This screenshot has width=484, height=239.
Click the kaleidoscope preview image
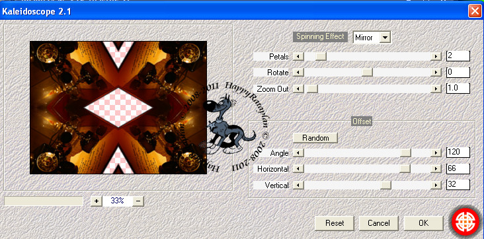click(x=118, y=108)
